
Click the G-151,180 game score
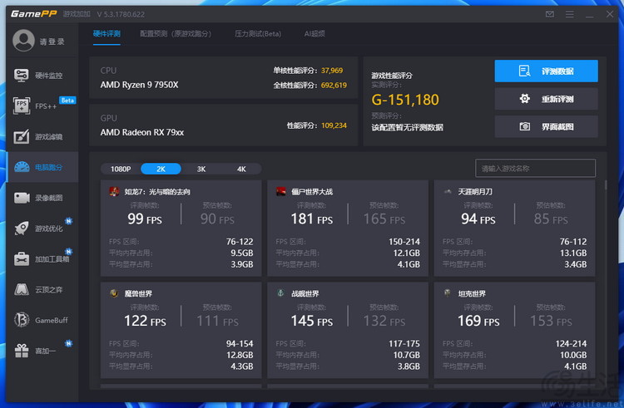(x=405, y=100)
